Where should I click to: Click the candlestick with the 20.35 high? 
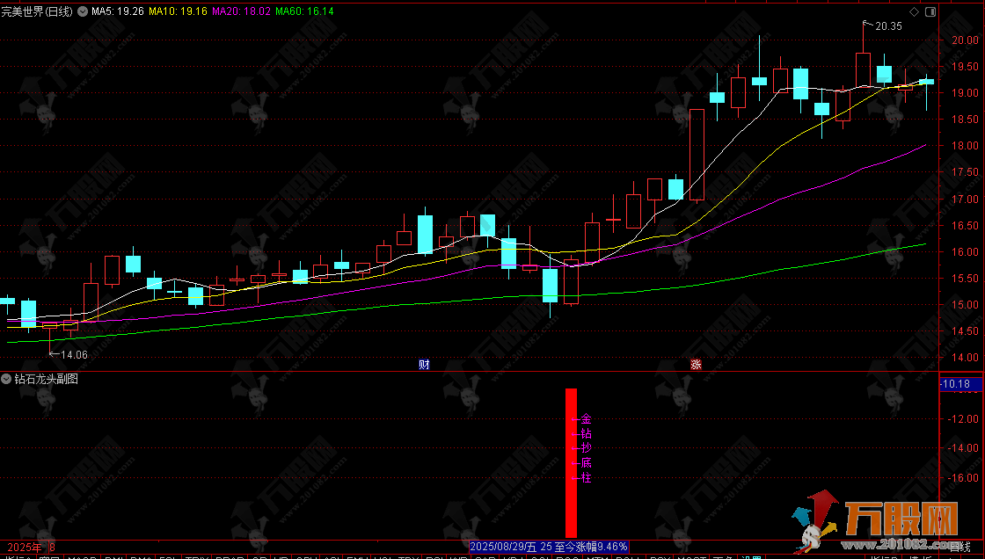pos(863,69)
